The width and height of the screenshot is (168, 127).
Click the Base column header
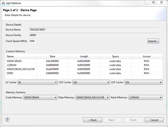pos(53,56)
